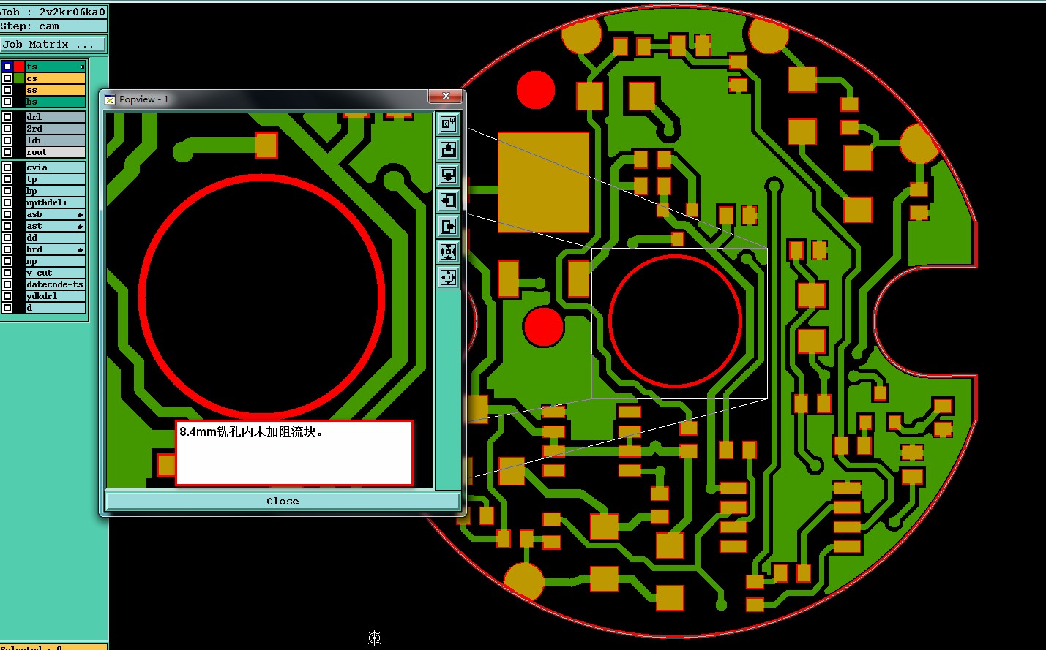Show the rout layer via its checkbox

pyautogui.click(x=7, y=152)
